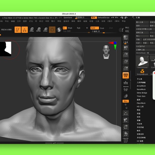
Task: Toggle the orange xyz rotation button
Action: coord(126,101)
